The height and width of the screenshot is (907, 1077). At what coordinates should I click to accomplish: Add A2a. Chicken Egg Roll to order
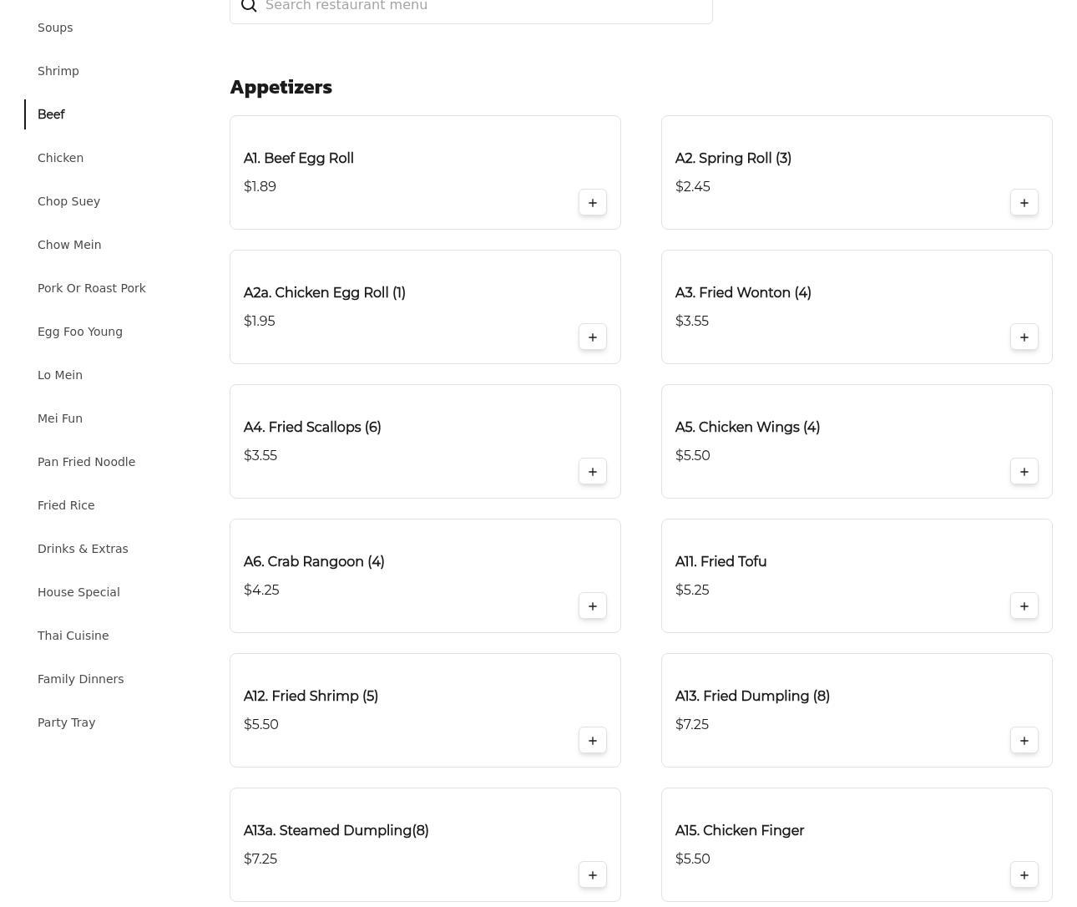pyautogui.click(x=593, y=337)
